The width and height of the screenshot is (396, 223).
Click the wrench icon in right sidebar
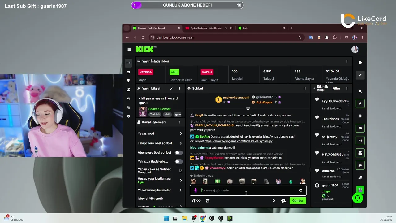tap(360, 165)
